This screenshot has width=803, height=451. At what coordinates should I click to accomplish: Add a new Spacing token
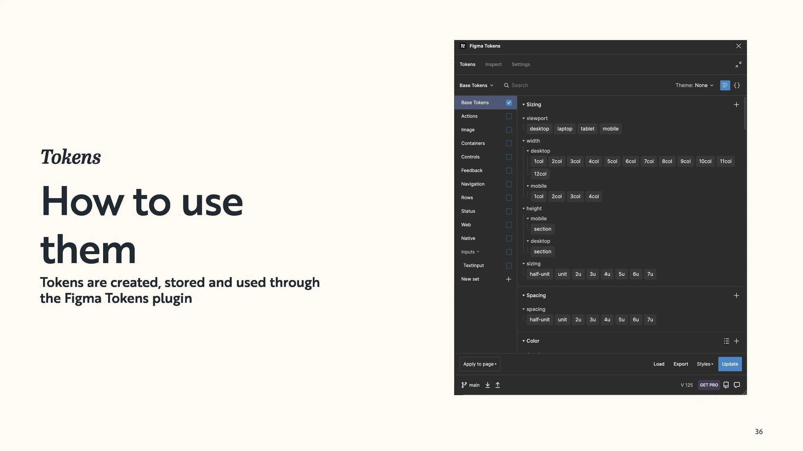(737, 295)
